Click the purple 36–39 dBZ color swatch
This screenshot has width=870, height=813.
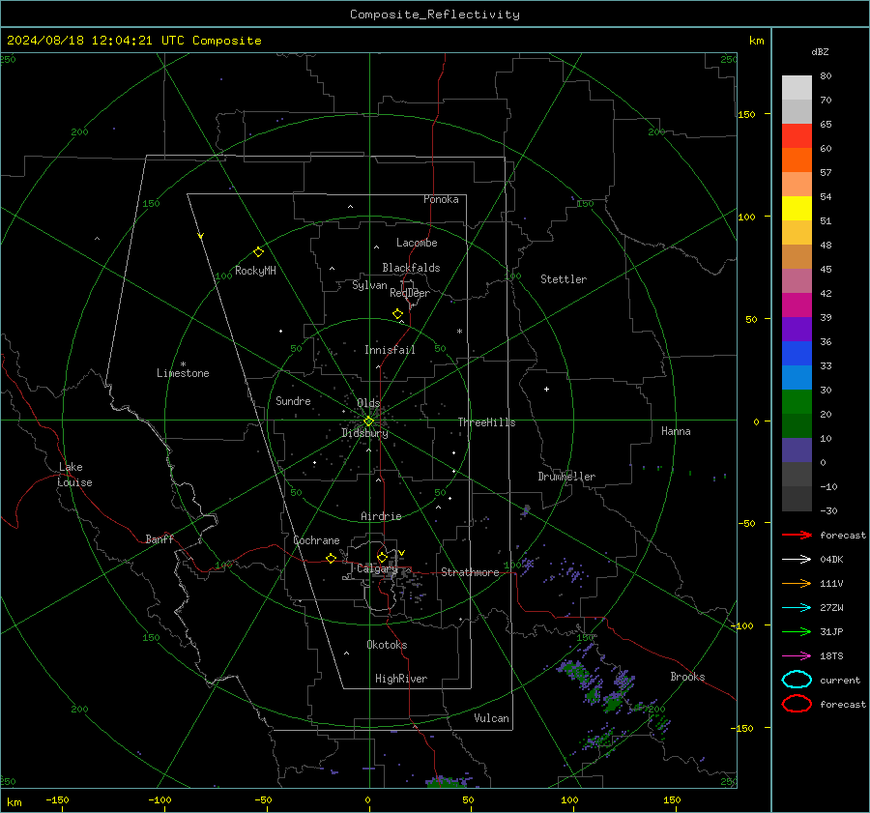tap(797, 330)
